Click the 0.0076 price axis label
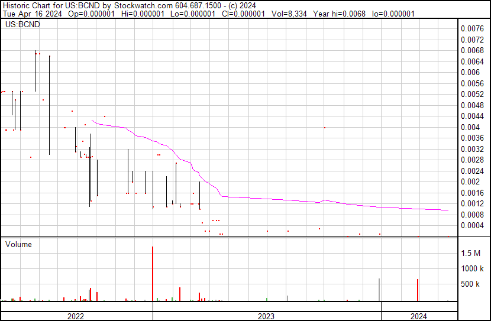Screen dimensions: 491x321 [x=472, y=29]
